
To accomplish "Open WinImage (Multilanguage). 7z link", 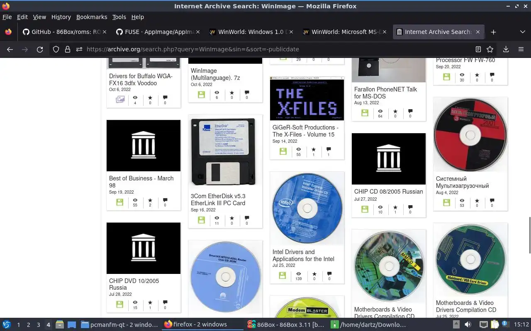I will click(215, 74).
